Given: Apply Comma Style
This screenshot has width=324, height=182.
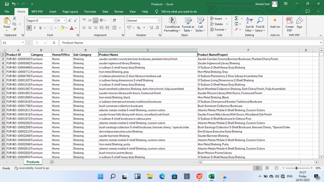Looking at the screenshot, I should [x=144, y=28].
